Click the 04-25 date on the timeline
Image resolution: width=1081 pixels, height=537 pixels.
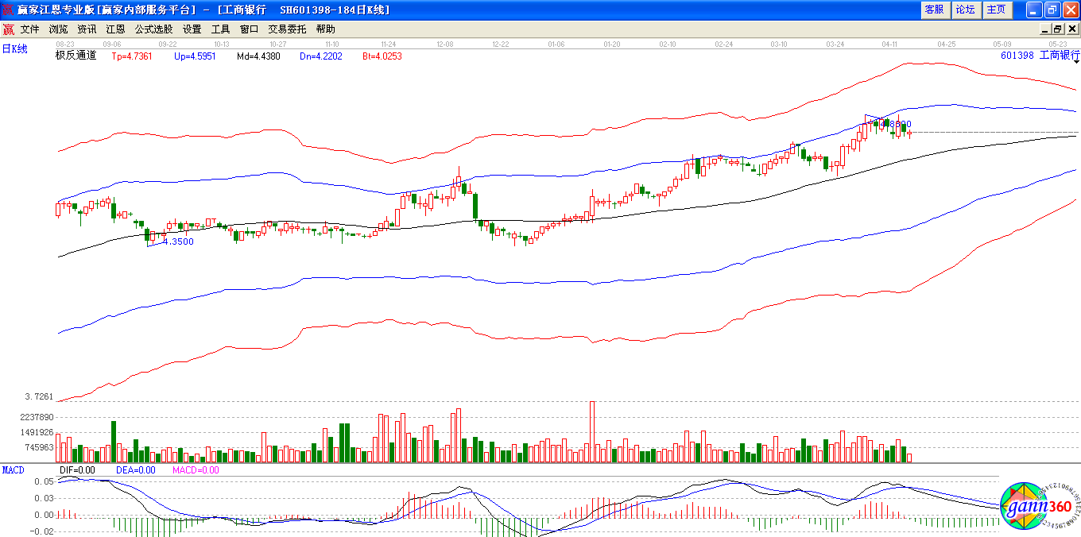pyautogui.click(x=946, y=44)
